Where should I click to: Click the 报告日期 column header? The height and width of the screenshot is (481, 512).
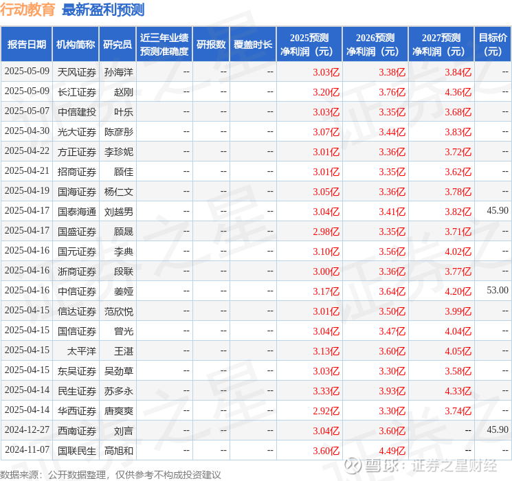[x=26, y=45]
